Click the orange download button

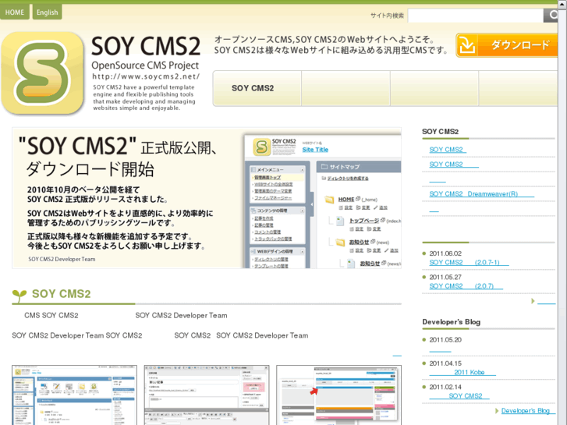coord(507,45)
